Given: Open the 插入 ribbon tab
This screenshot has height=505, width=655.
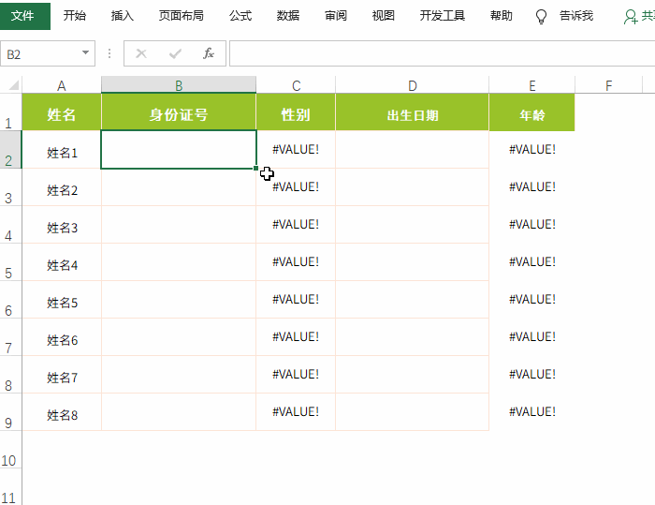Looking at the screenshot, I should coord(122,16).
